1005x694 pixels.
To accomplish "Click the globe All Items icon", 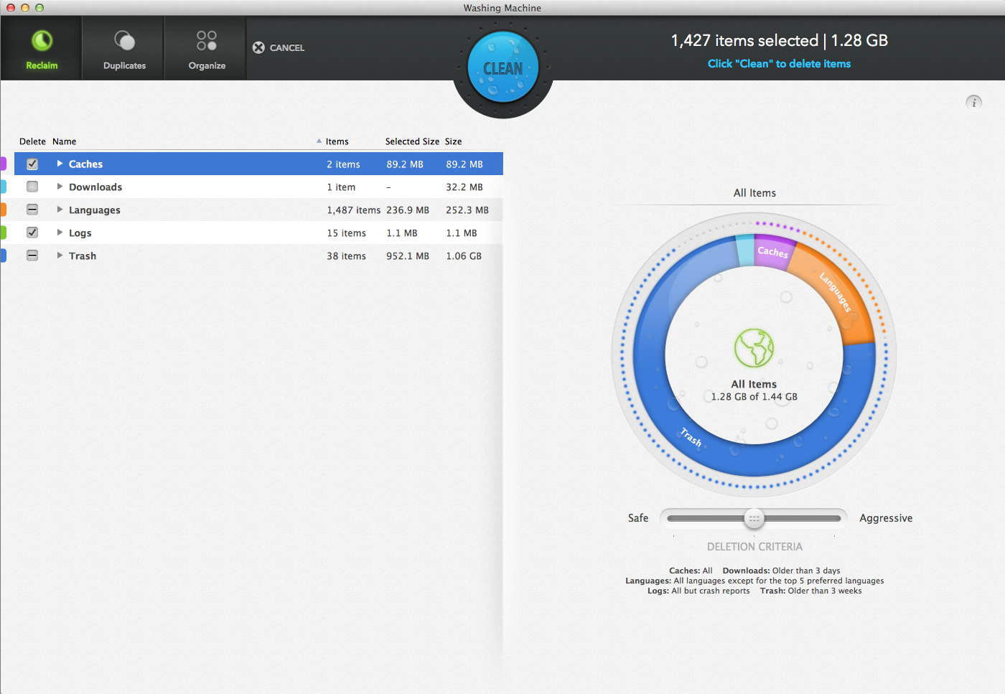I will pos(754,348).
